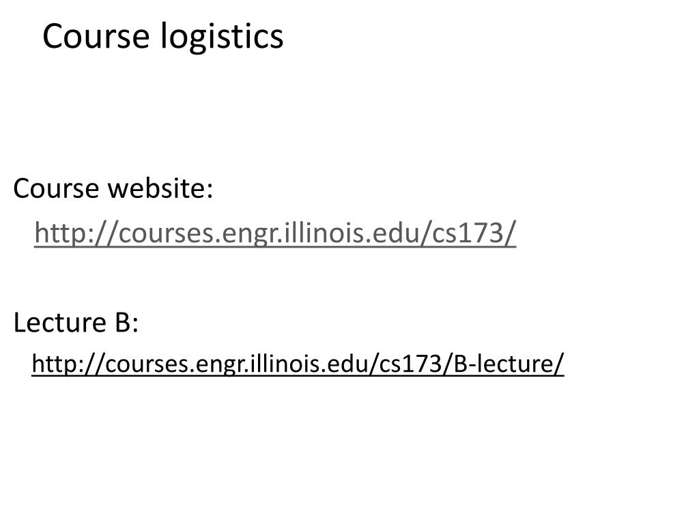
Task: Click the word 'website:' in the label
Action: point(160,188)
